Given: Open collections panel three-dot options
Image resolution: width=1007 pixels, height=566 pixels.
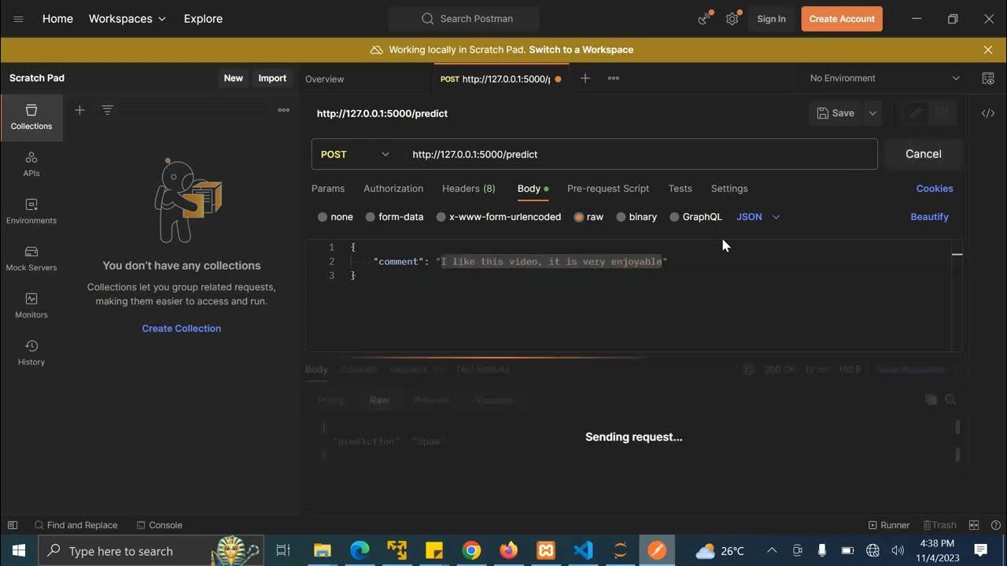Looking at the screenshot, I should (284, 110).
